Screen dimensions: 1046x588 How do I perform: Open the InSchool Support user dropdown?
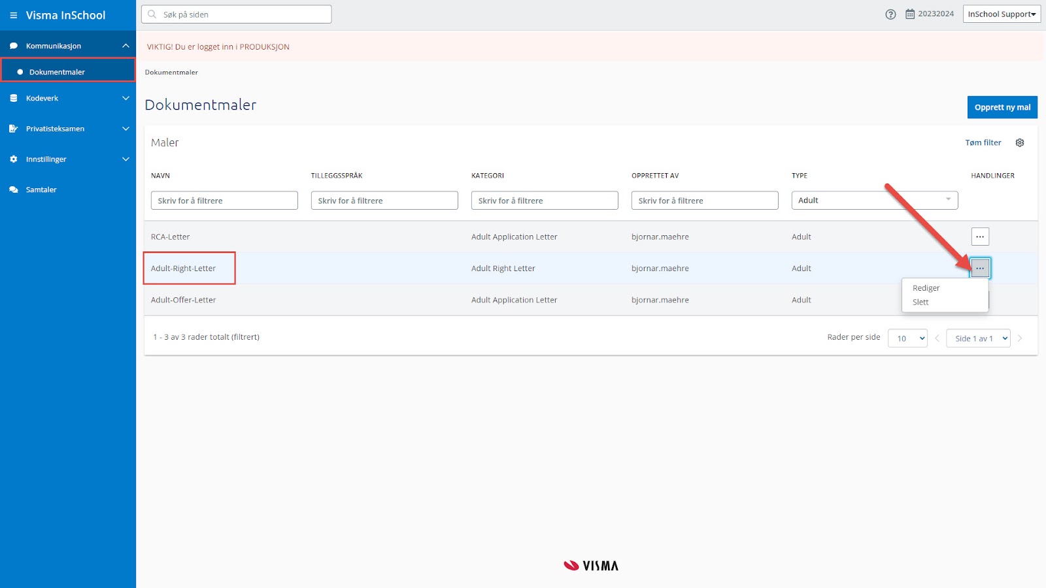[1002, 14]
